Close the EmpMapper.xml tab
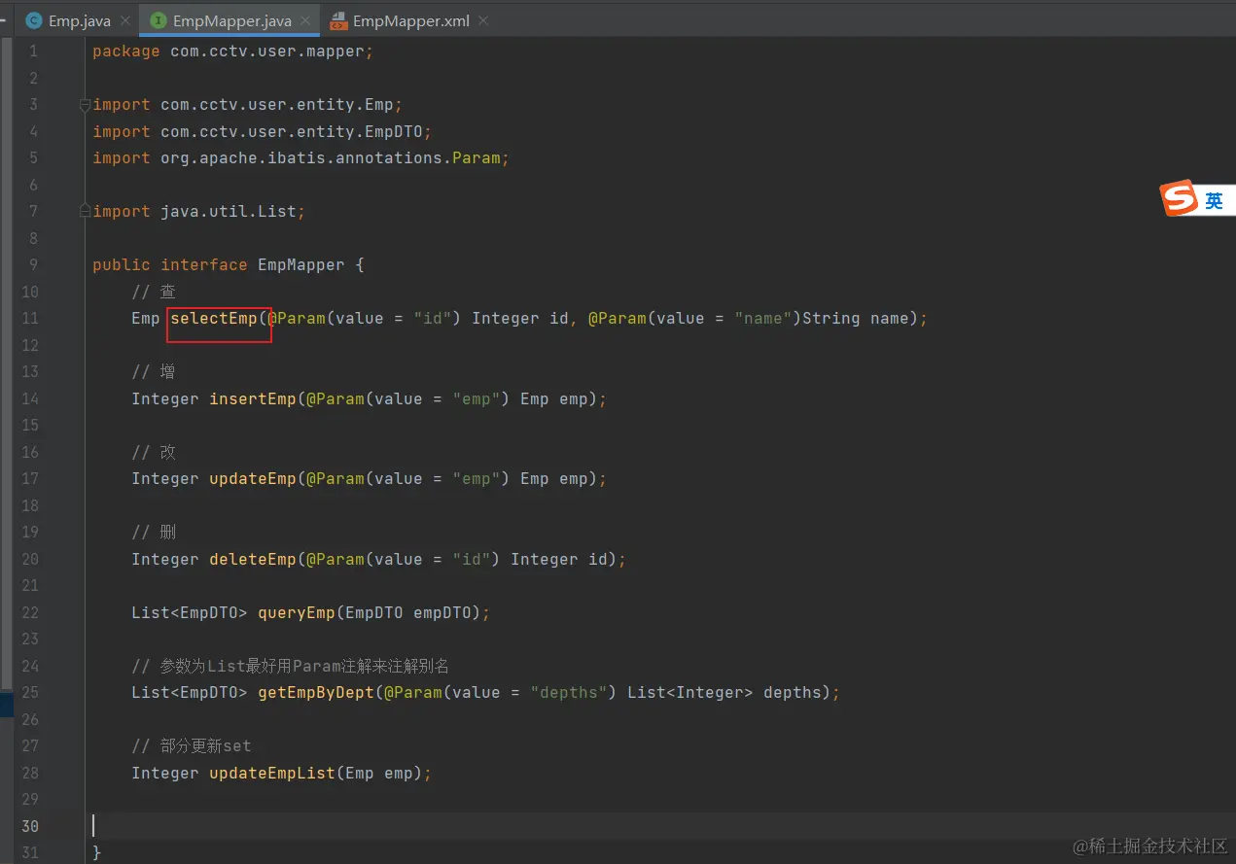The width and height of the screenshot is (1236, 864). [x=484, y=20]
